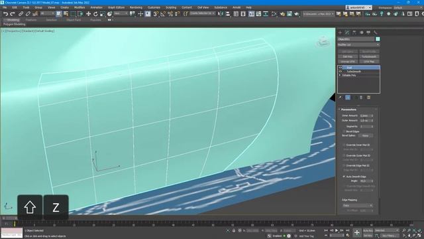Click the Mirror tool icon
Viewport: 424px width, 239px height.
pyautogui.click(x=221, y=14)
